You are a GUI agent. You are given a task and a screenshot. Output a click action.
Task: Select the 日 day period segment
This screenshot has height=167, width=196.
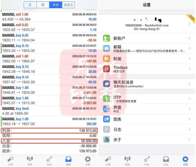tap(30, 5)
